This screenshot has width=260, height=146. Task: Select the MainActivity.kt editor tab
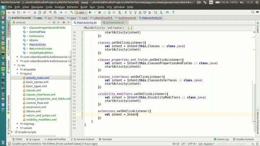[87, 23]
